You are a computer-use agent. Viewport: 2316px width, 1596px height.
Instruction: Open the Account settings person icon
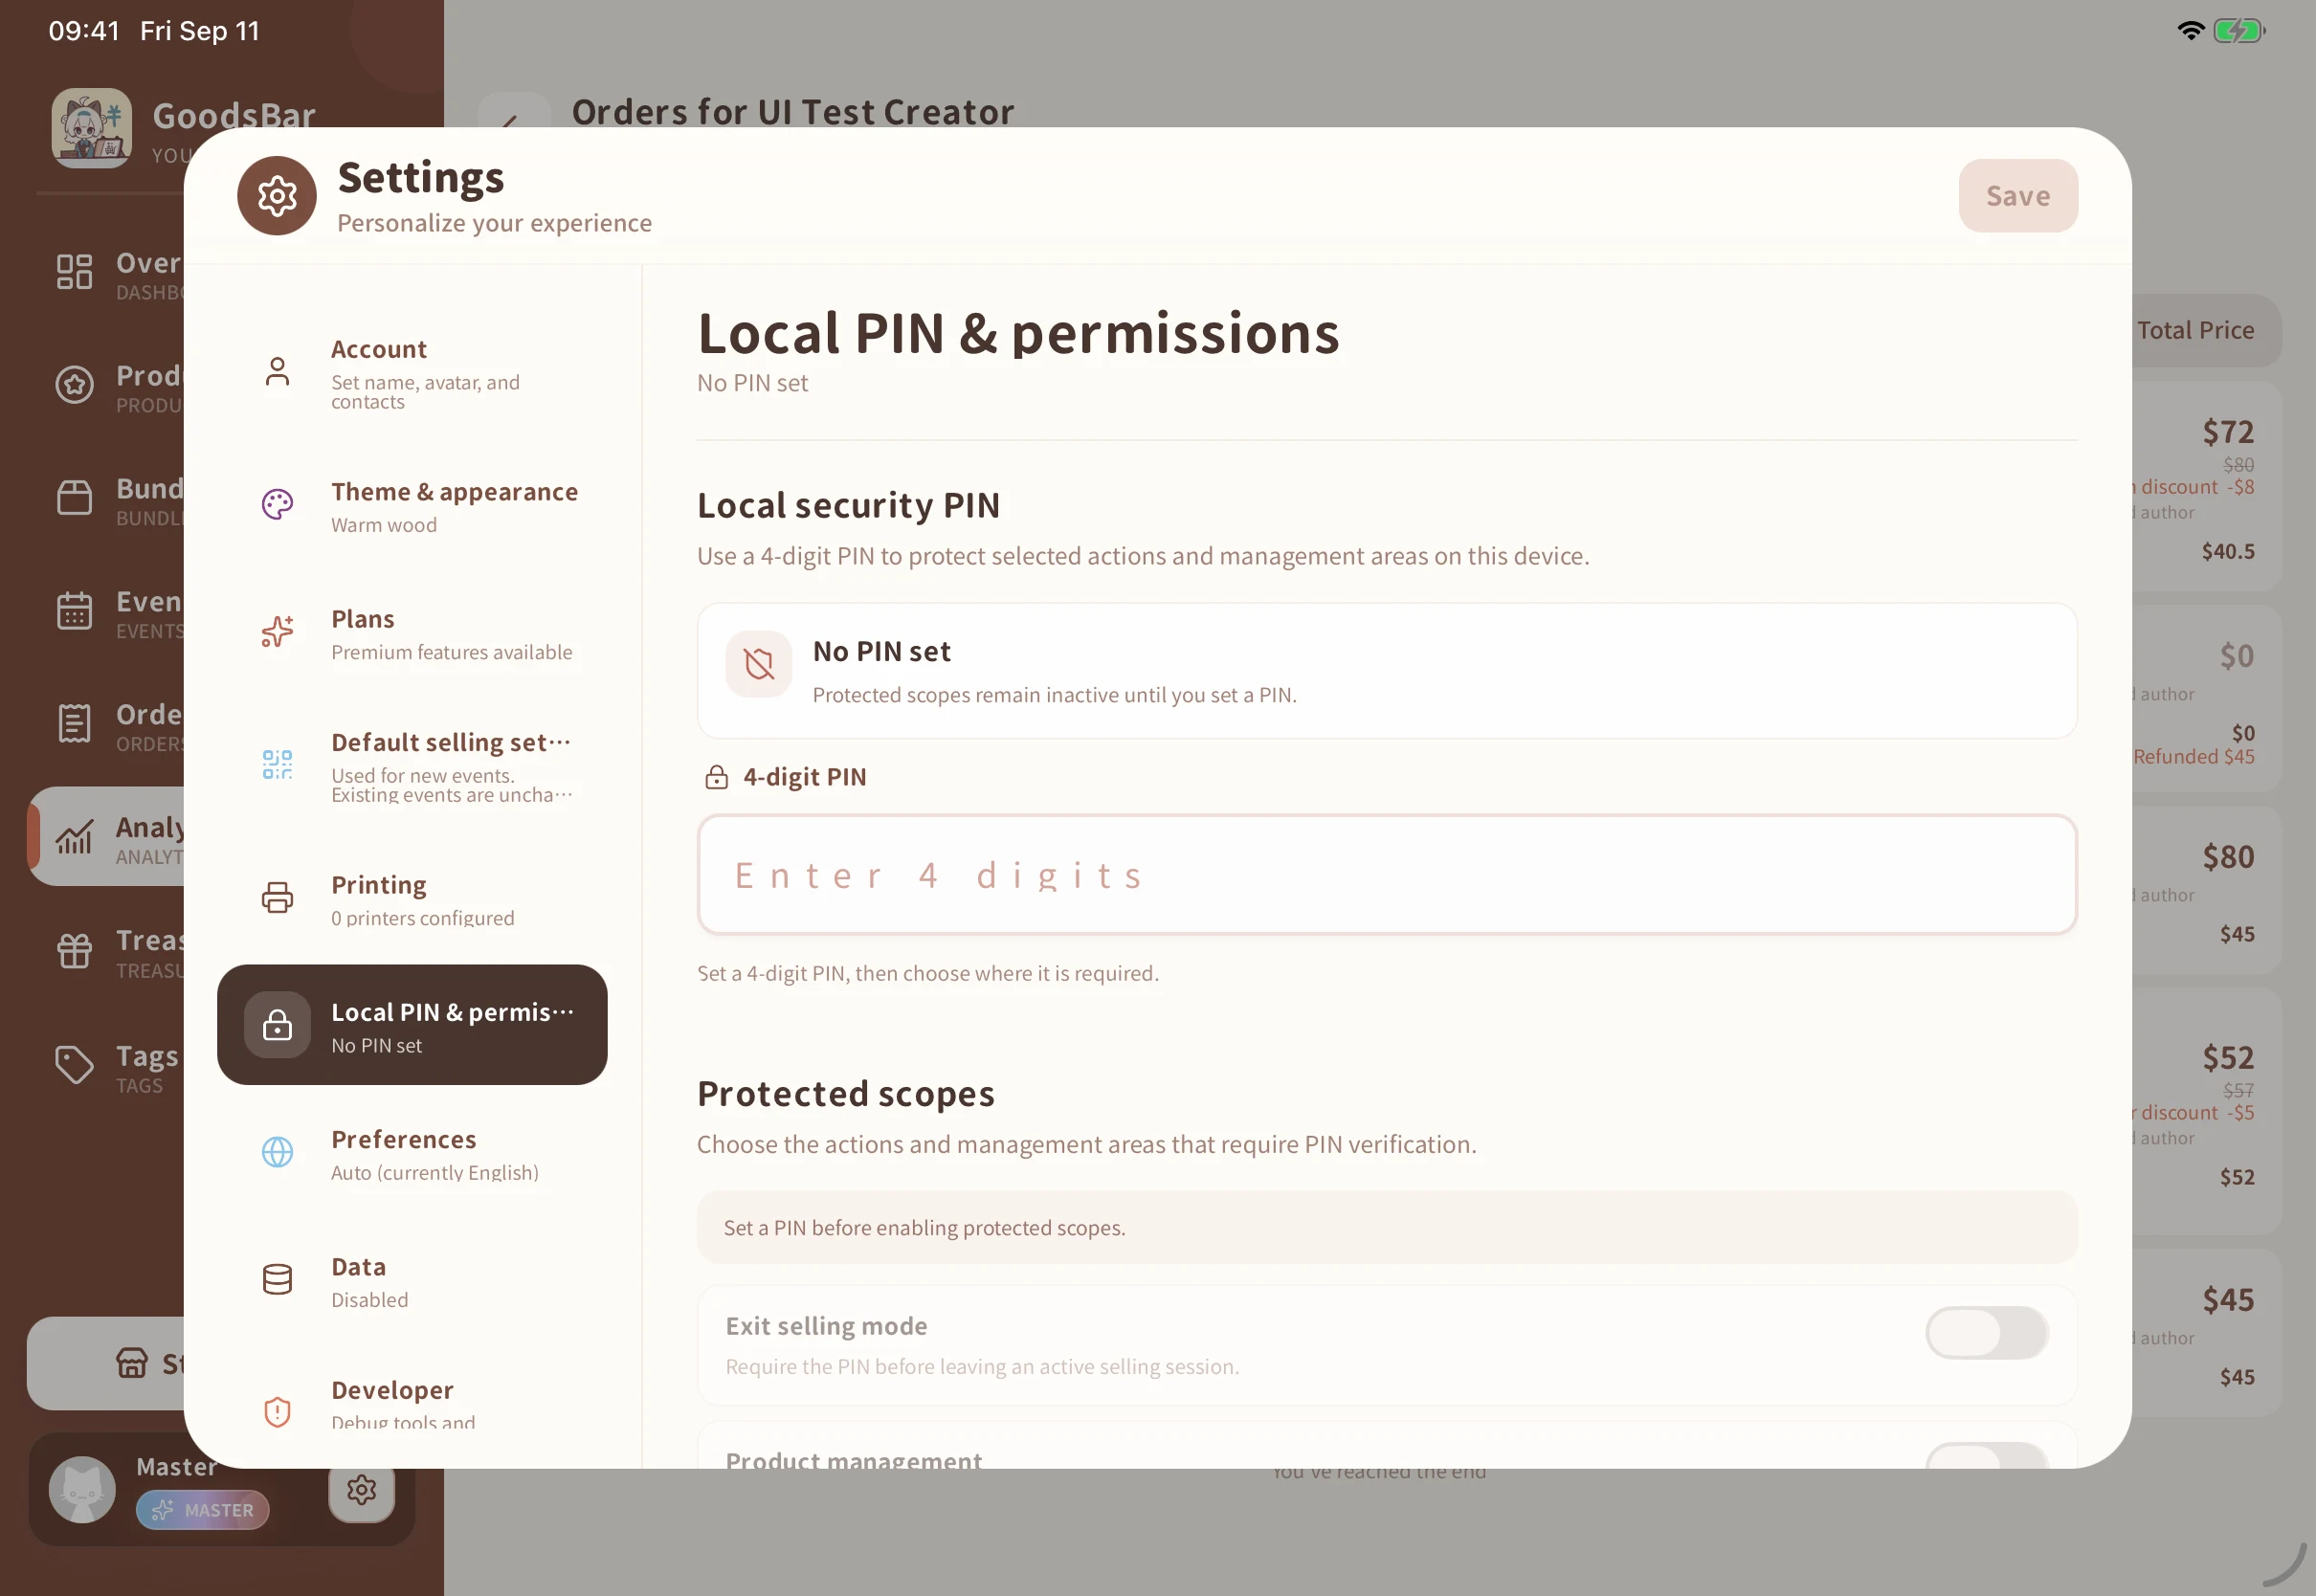(277, 372)
